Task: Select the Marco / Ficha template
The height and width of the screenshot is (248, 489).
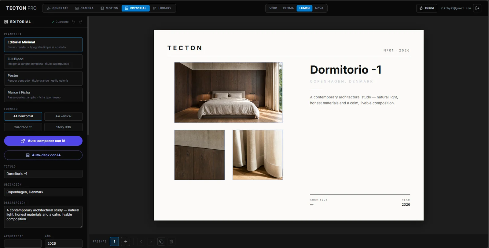Action: 43,95
